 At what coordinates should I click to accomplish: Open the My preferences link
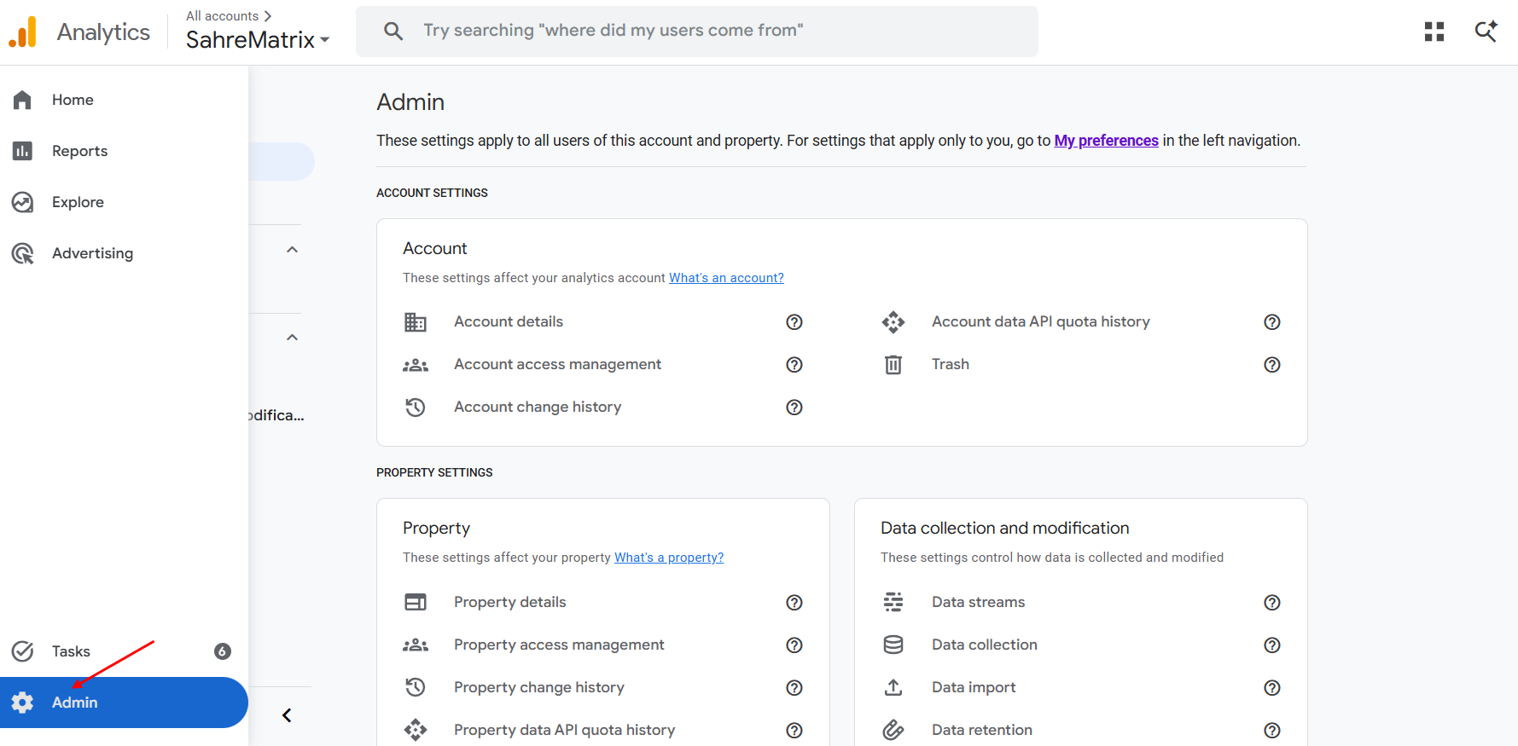pyautogui.click(x=1106, y=141)
